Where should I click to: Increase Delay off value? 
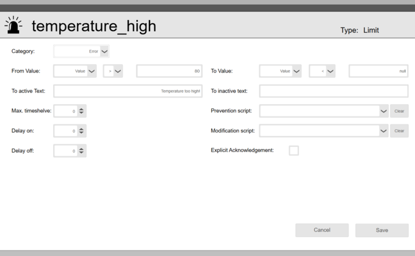tap(81, 149)
